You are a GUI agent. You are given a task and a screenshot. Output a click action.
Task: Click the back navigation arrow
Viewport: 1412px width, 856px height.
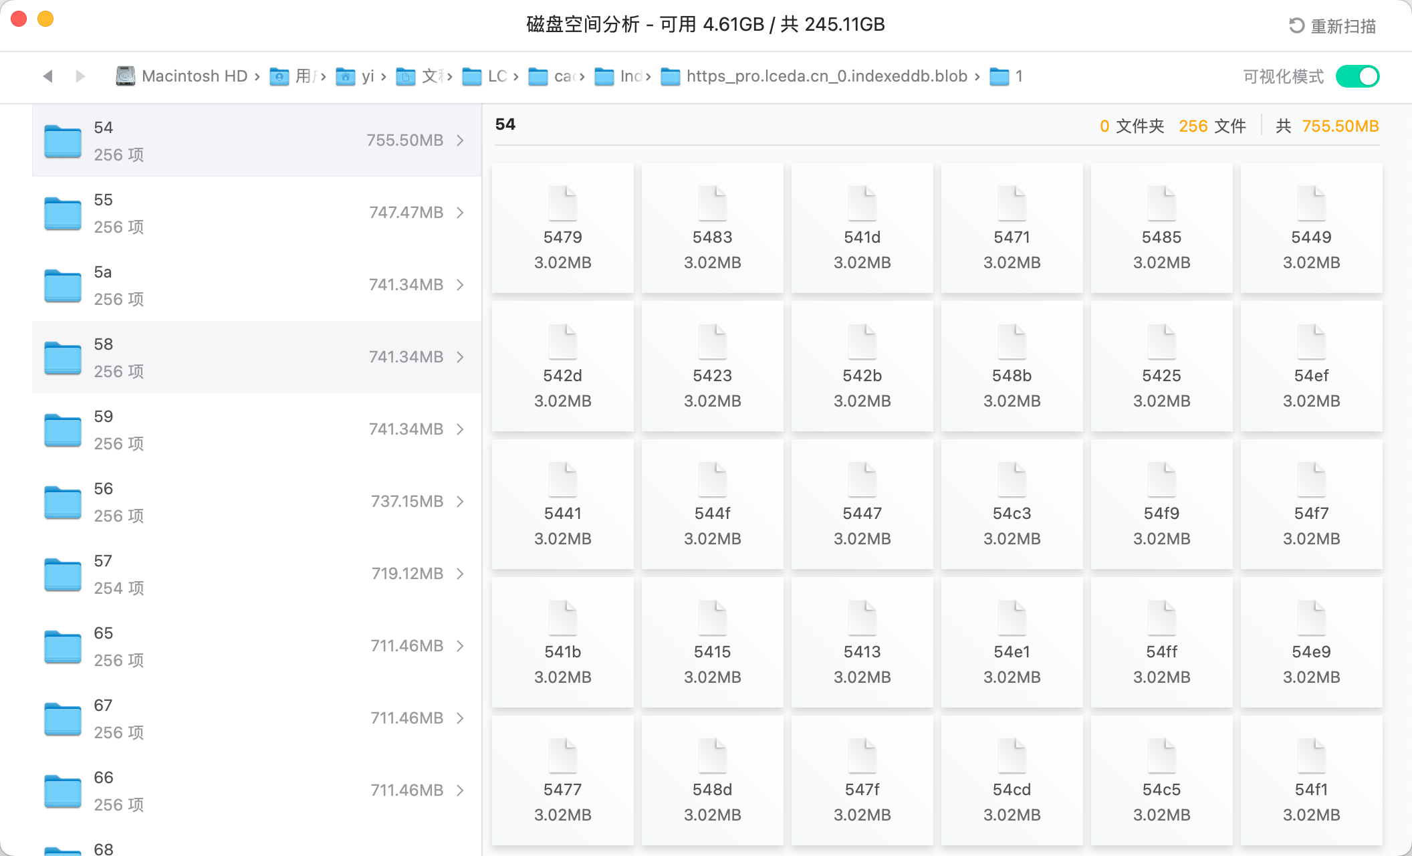(x=48, y=76)
